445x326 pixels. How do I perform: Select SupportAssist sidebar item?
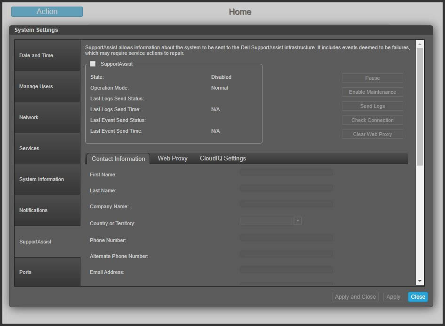point(47,242)
